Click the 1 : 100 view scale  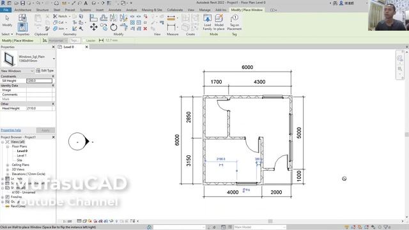point(67,221)
